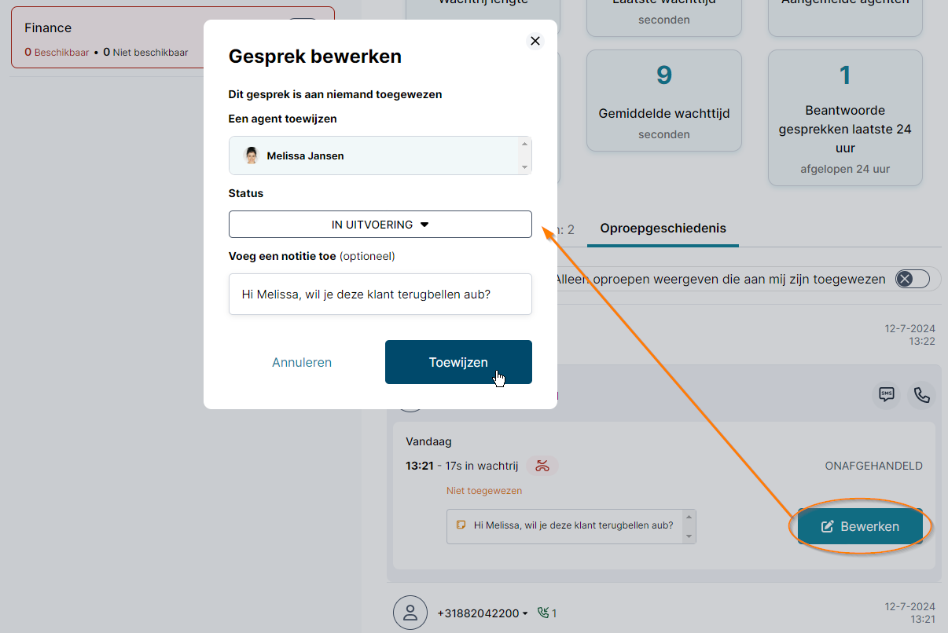The height and width of the screenshot is (633, 948).
Task: Click the 12-7-2024 13:22 timestamp
Action: point(909,335)
